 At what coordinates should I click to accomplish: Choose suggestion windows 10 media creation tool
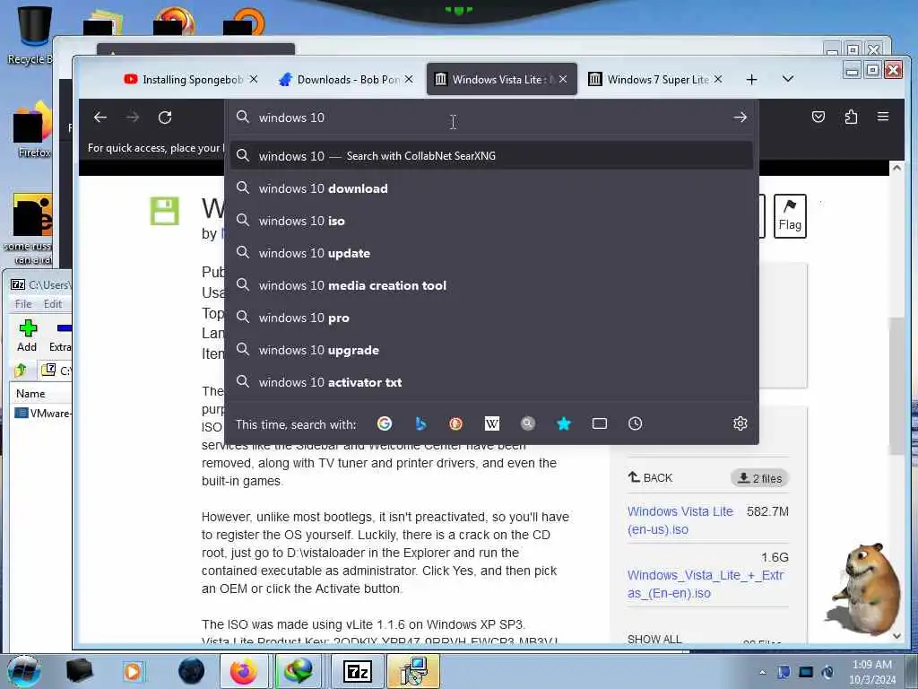click(492, 285)
